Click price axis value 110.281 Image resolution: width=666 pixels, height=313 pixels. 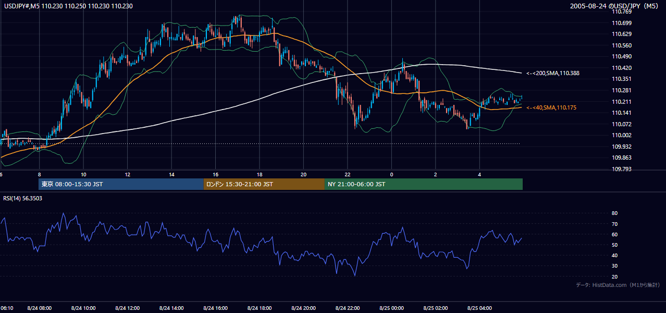pos(621,90)
